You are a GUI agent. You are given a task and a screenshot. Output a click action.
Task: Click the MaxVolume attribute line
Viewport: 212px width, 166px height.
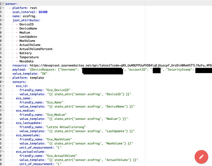click(27, 41)
